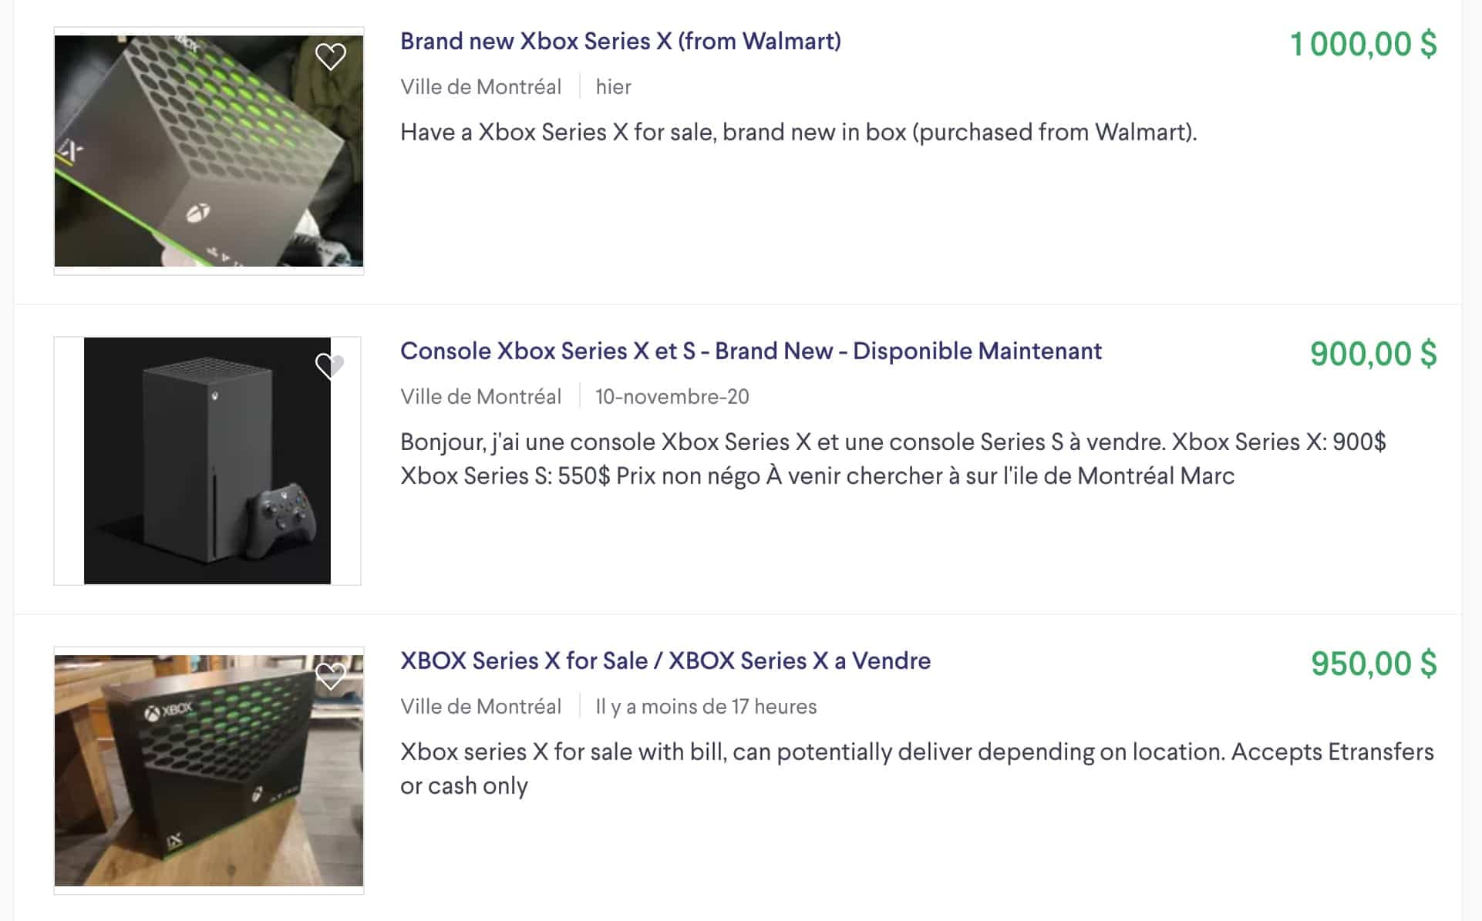Toggle heart on Console Xbox Series X et S listing
This screenshot has height=921, width=1482.
click(x=330, y=365)
